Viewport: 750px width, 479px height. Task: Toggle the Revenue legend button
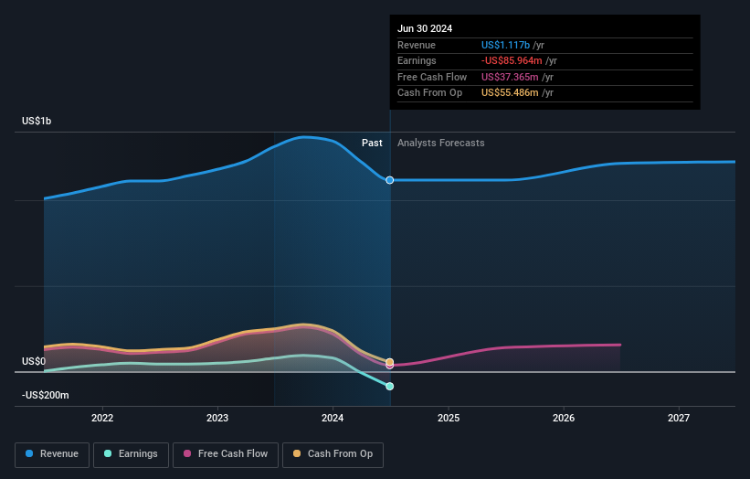[x=52, y=454]
